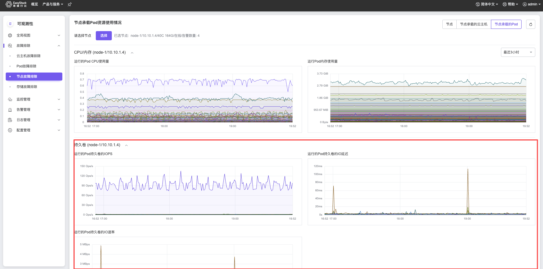
Task: Collapse the 故障排除 menu
Action: [x=59, y=46]
